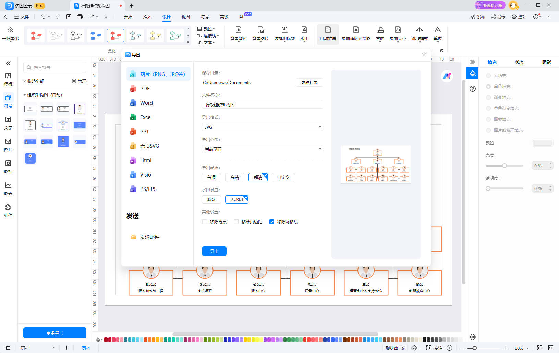Open the 页-1 page selector dropdown
Viewport: 559px width, 353px height.
38,348
